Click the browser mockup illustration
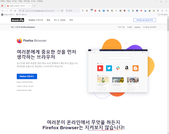 pyautogui.click(x=118, y=71)
